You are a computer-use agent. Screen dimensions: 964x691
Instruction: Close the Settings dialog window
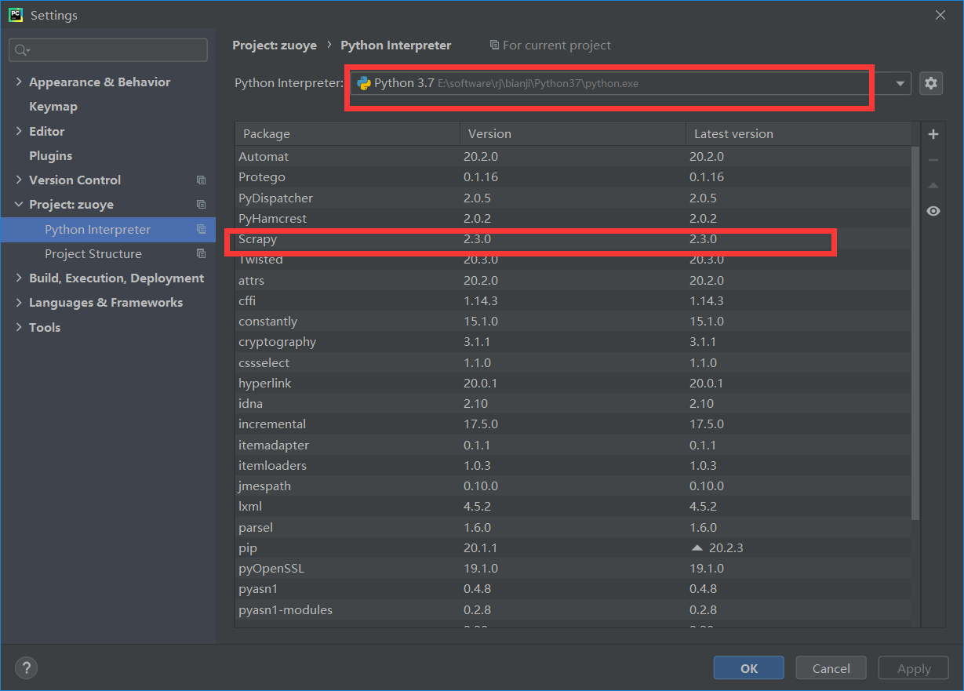coord(940,15)
